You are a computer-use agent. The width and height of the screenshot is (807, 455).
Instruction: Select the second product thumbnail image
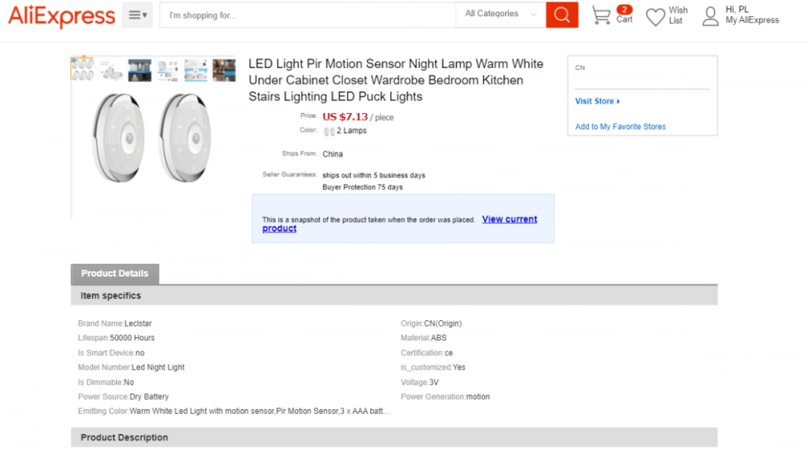(111, 71)
